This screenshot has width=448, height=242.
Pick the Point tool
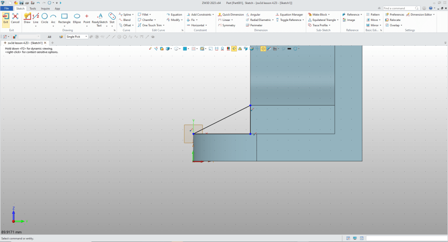coord(87,17)
